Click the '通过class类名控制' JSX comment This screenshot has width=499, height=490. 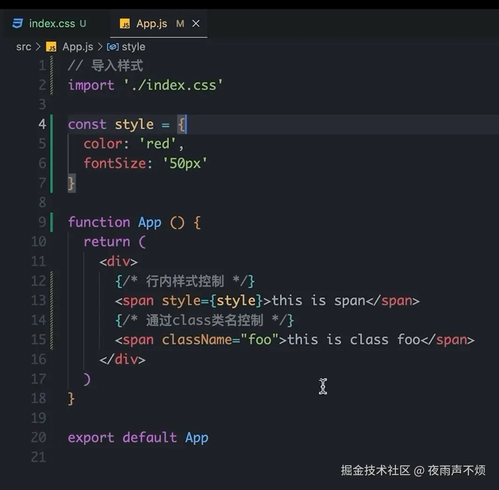[x=204, y=321]
